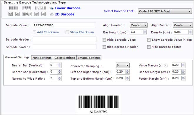Select the Linear Barcode radio button

coord(52,8)
